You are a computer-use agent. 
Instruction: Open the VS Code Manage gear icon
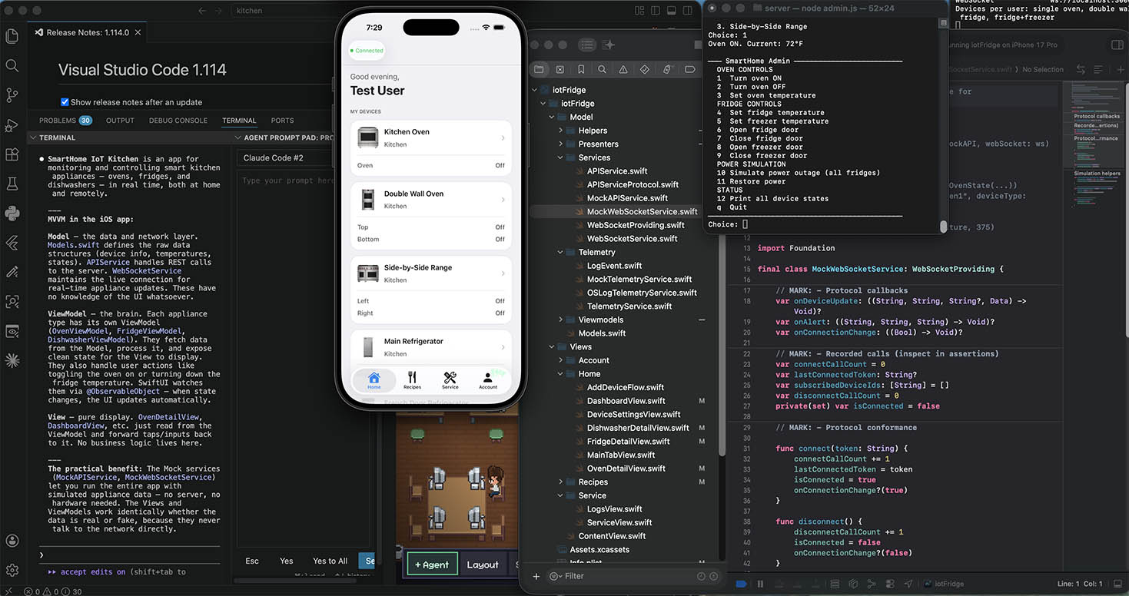pyautogui.click(x=12, y=570)
